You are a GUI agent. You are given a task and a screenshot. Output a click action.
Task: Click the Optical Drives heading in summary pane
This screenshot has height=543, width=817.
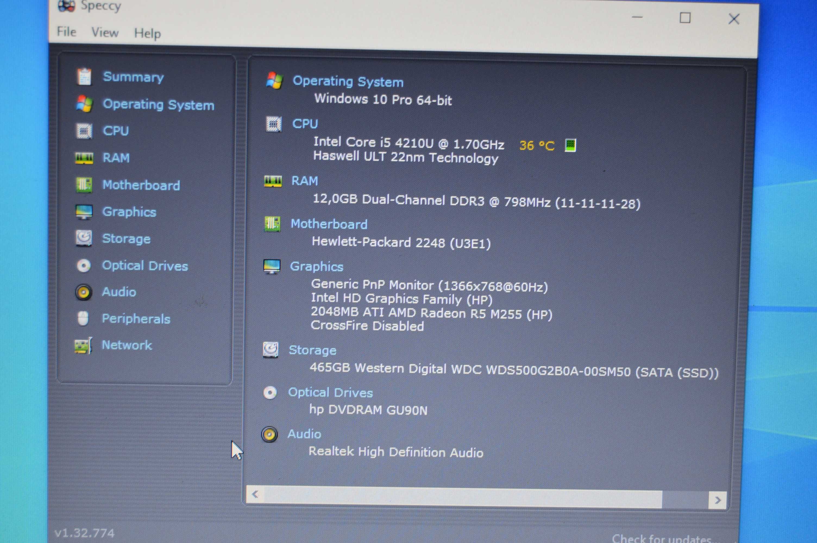click(x=330, y=392)
